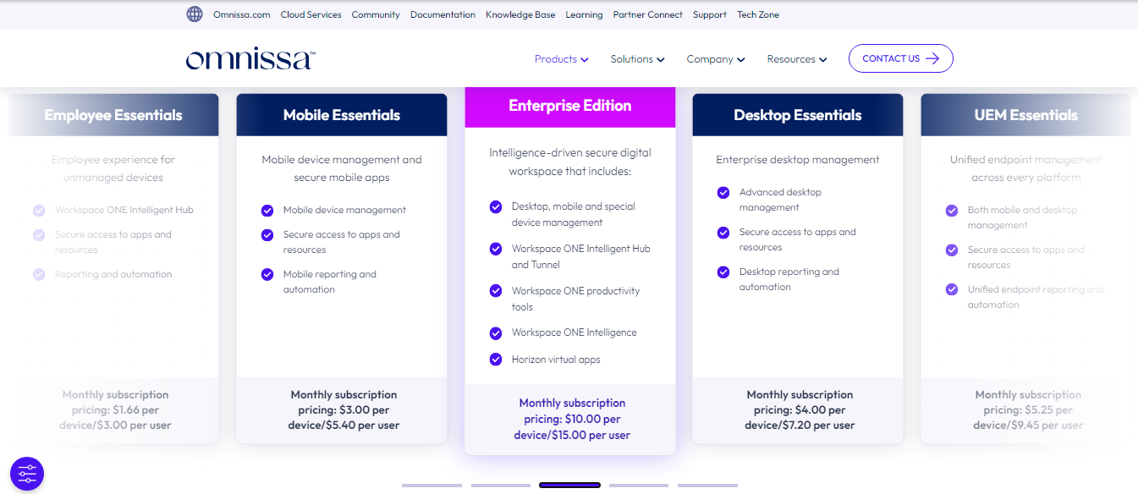This screenshot has height=494, width=1138.
Task: Go to Knowledge Base in top bar
Action: (520, 14)
